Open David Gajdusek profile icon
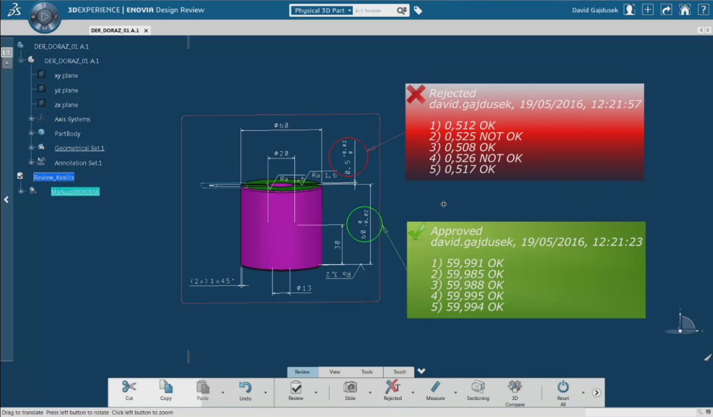This screenshot has width=713, height=417. pyautogui.click(x=630, y=10)
